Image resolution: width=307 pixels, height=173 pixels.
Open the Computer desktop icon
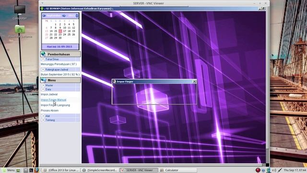(20, 12)
